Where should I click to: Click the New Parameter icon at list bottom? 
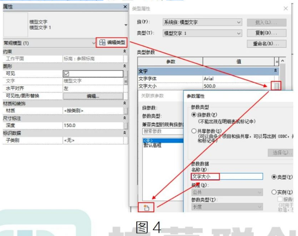[146, 208]
